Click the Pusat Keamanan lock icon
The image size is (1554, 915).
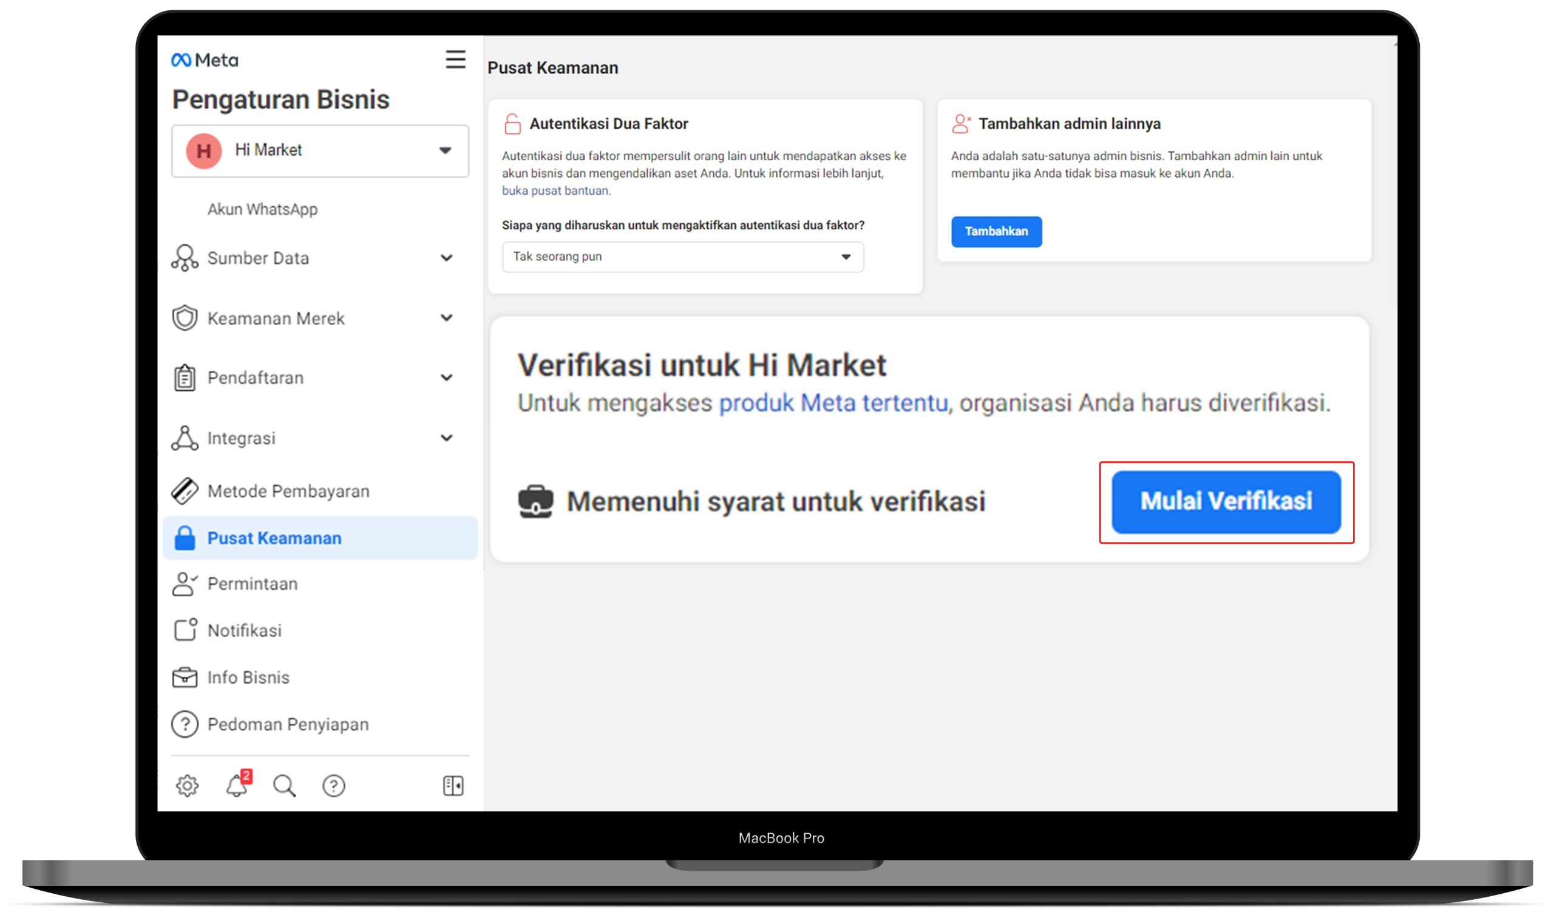[x=185, y=538]
